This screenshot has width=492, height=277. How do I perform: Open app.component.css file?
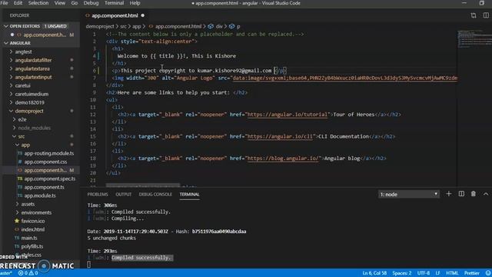[45, 162]
